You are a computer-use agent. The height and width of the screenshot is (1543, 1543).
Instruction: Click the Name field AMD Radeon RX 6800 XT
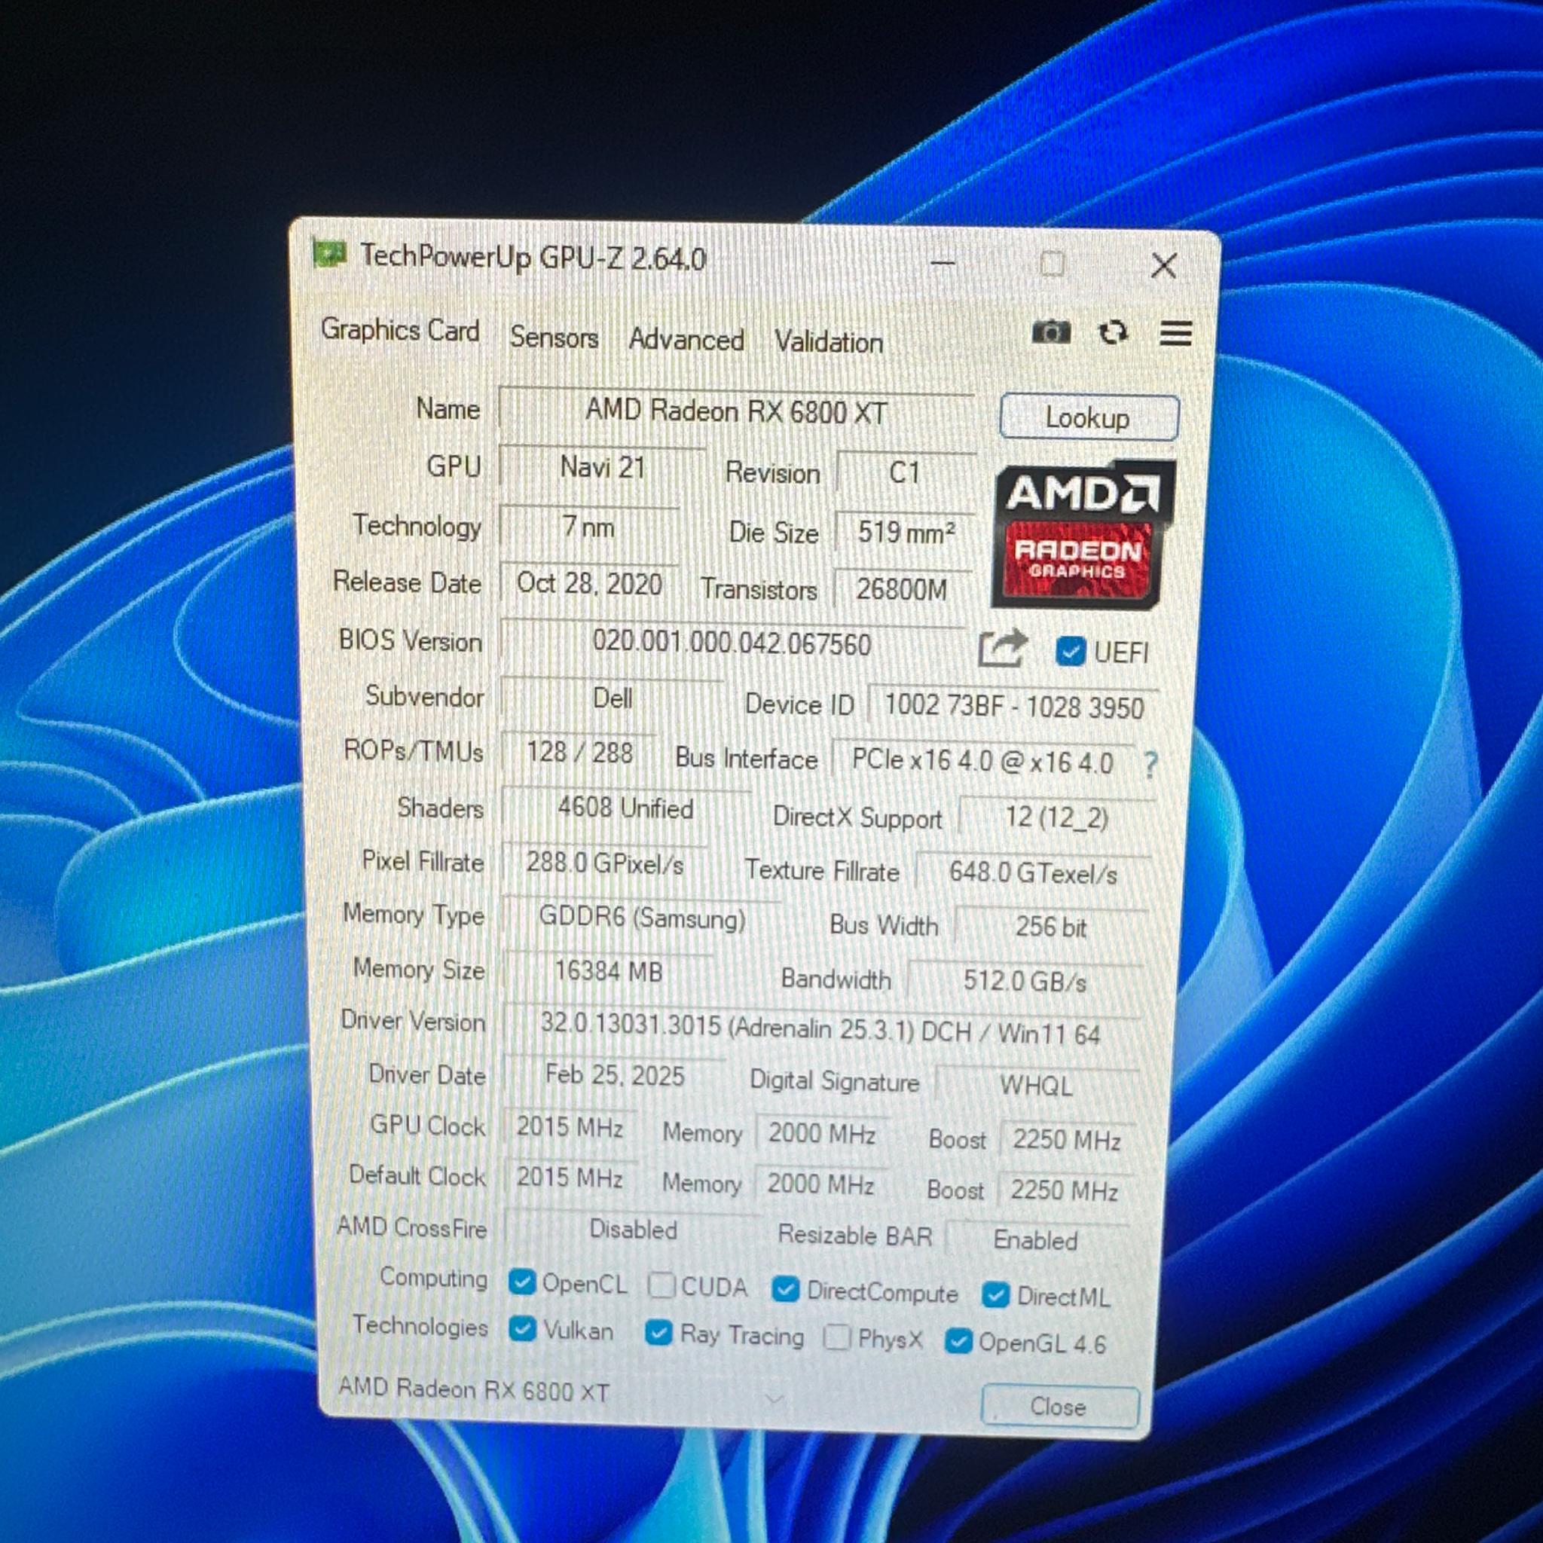pos(736,411)
